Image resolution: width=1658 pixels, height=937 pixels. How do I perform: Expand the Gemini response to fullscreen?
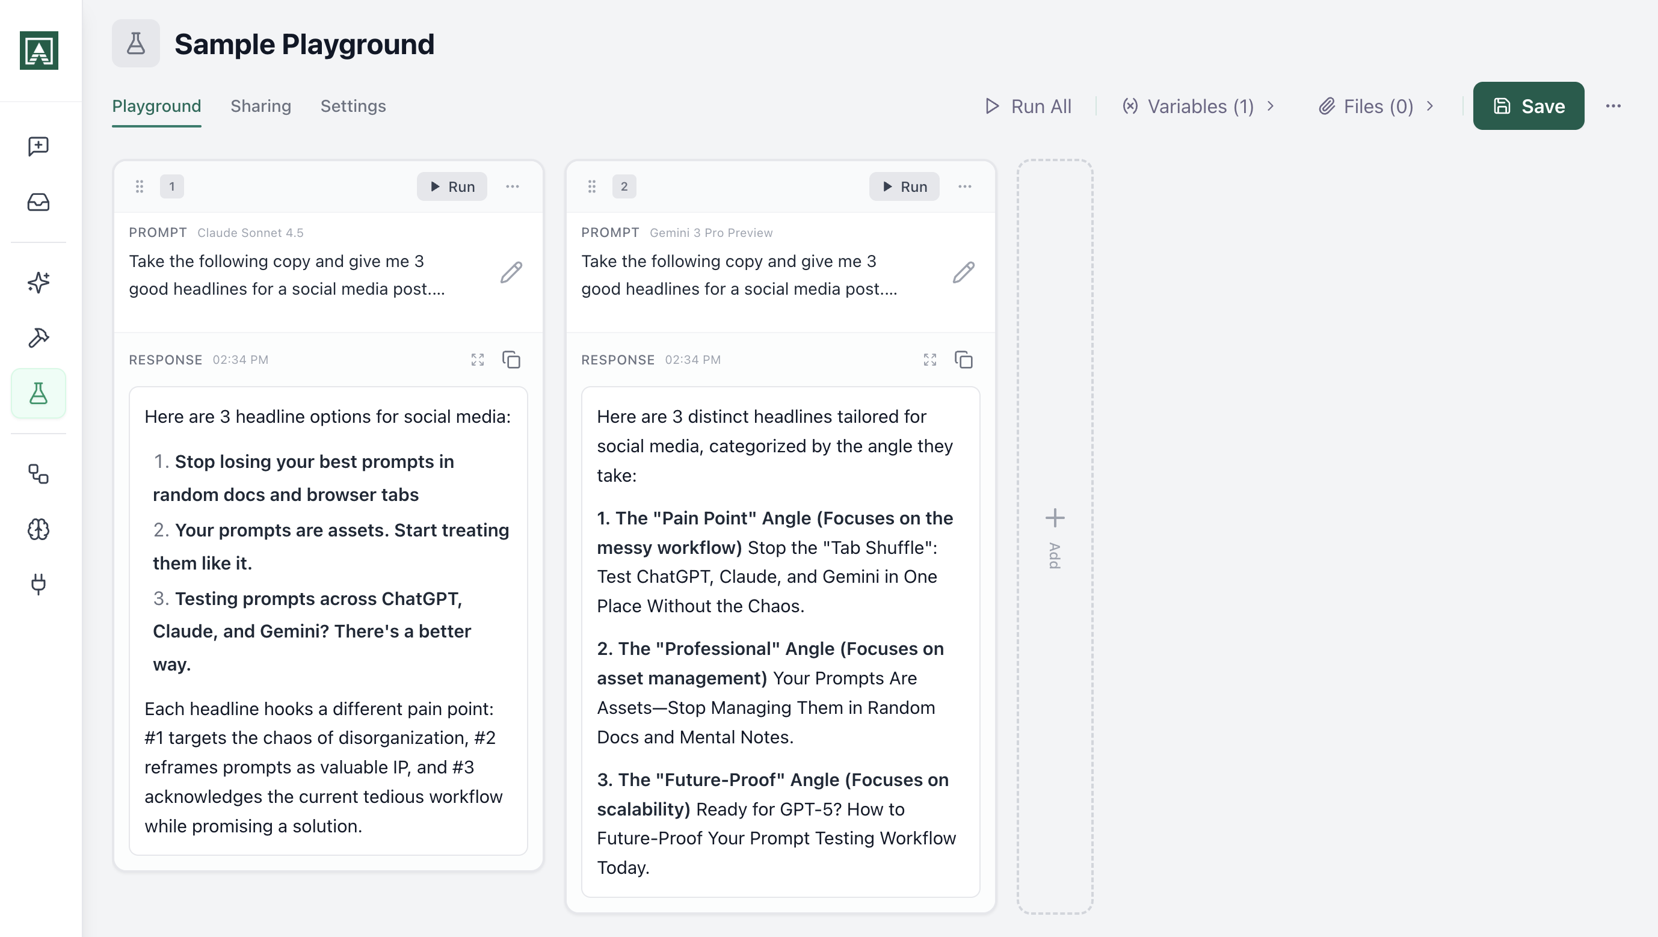tap(929, 360)
